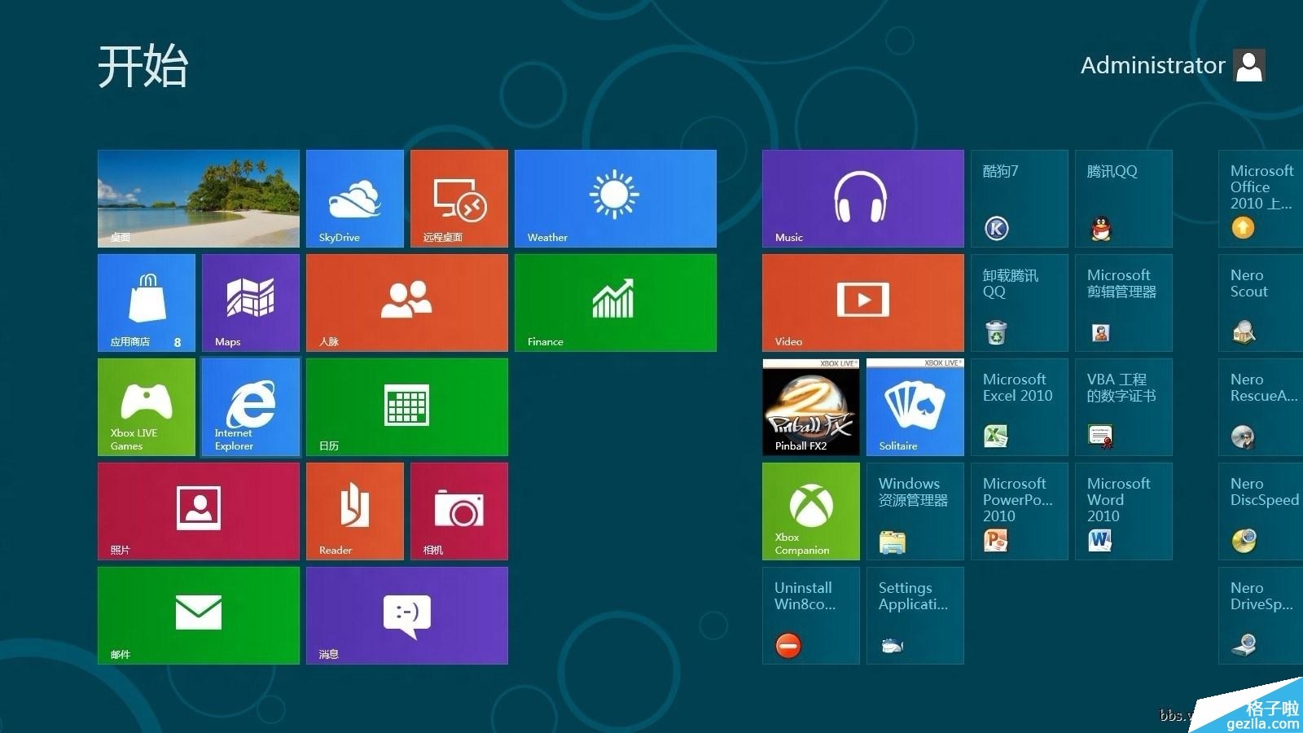Open the Video tile
Image resolution: width=1303 pixels, height=733 pixels.
[863, 303]
